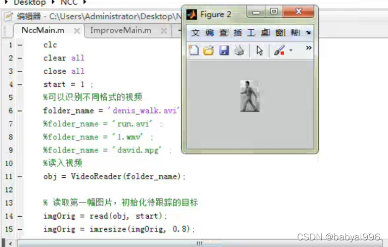
Task: Click the horizontal scrollbar thumb at bottom
Action: tap(199, 243)
